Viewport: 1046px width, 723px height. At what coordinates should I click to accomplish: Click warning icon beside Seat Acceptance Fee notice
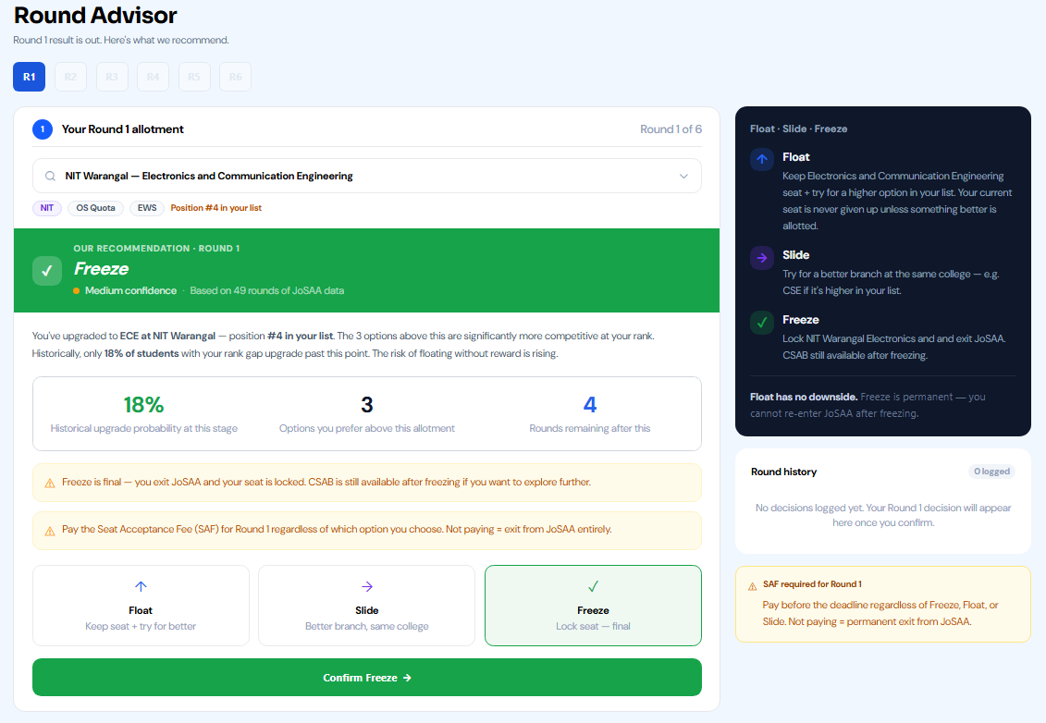(50, 531)
